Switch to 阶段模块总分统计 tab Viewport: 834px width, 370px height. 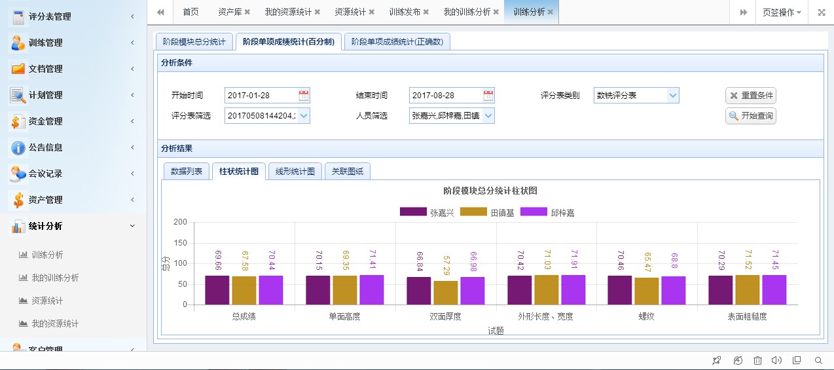pyautogui.click(x=194, y=42)
